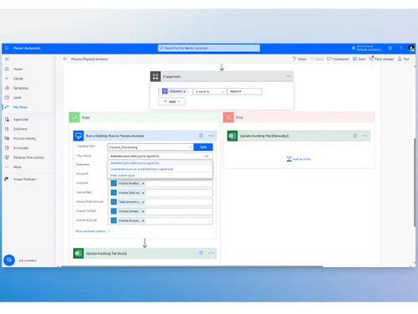Viewport: 418px width, 314px height.
Task: Open the Add dropdown in the condition
Action: coord(171,101)
